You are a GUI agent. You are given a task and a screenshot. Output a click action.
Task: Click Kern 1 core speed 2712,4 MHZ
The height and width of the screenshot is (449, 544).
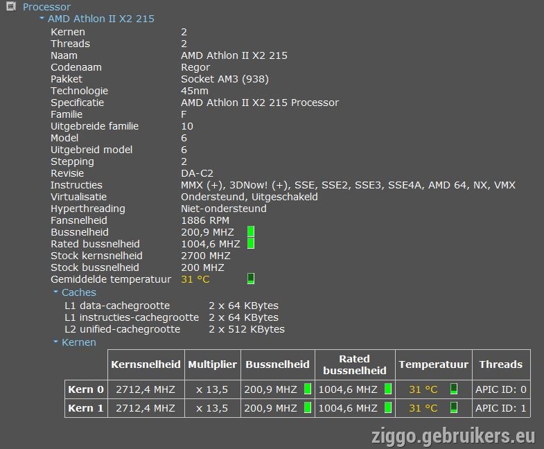pos(146,408)
